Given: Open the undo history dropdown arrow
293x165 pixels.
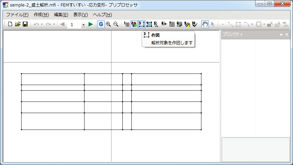Looking at the screenshot, I should tap(42, 24).
